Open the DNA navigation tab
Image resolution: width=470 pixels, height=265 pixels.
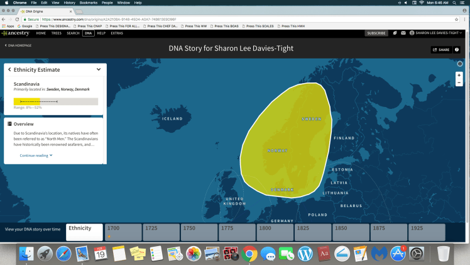pyautogui.click(x=89, y=33)
